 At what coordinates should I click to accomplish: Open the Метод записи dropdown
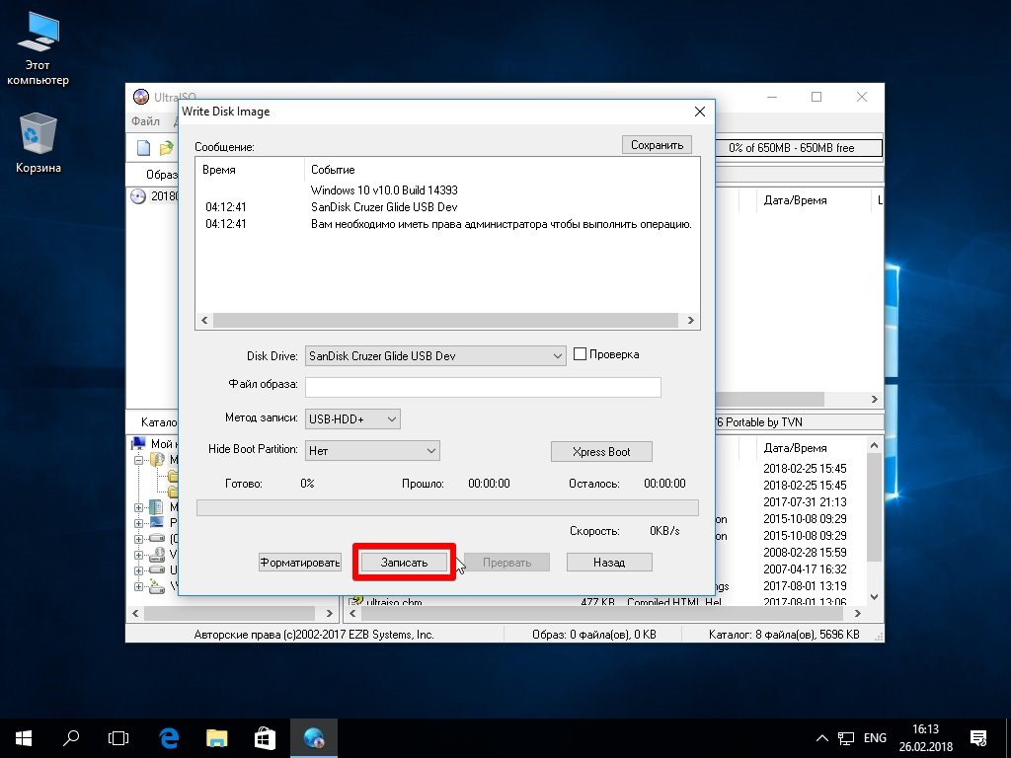[352, 418]
